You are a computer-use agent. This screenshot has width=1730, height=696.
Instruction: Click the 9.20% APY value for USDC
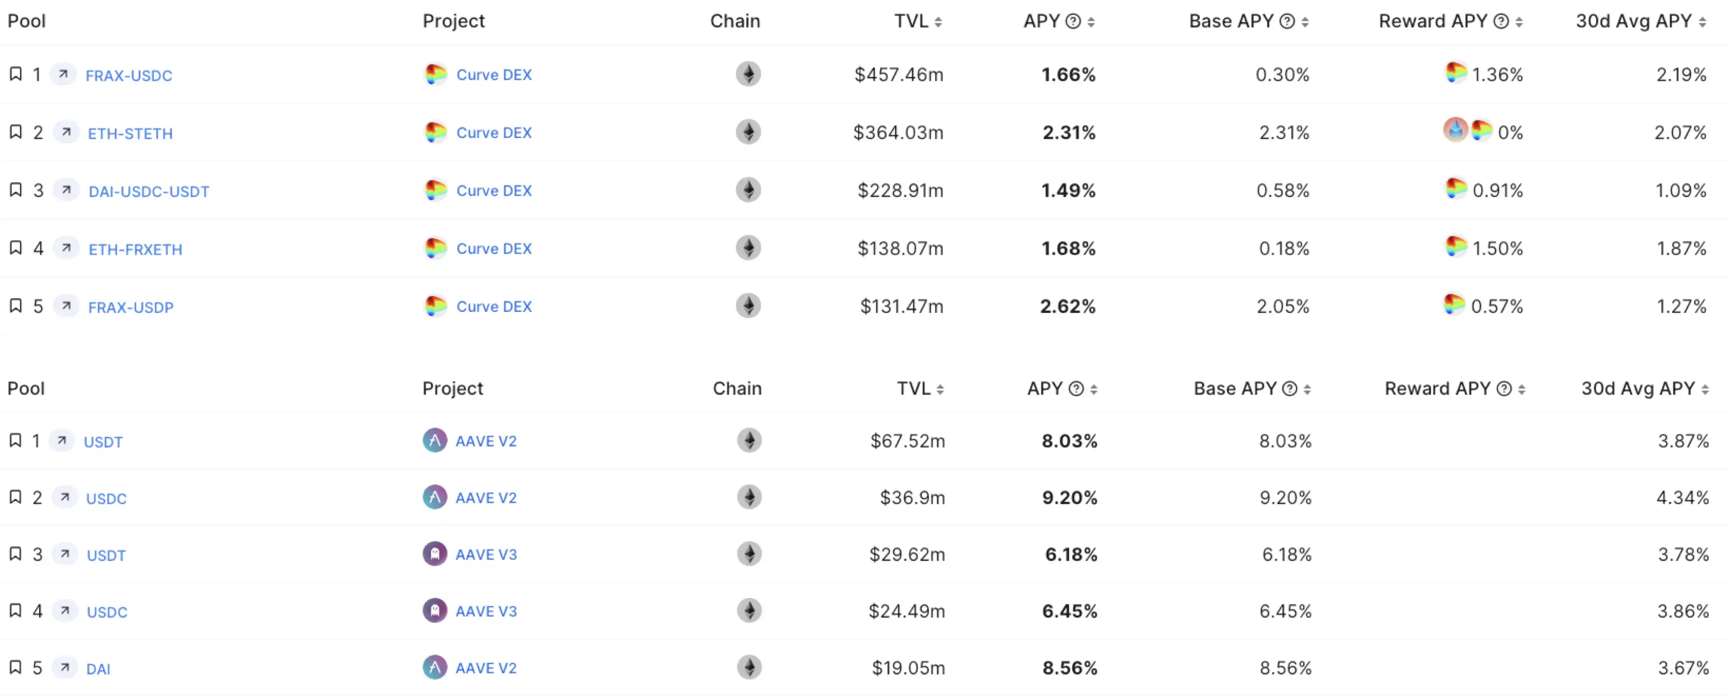pos(1069,498)
